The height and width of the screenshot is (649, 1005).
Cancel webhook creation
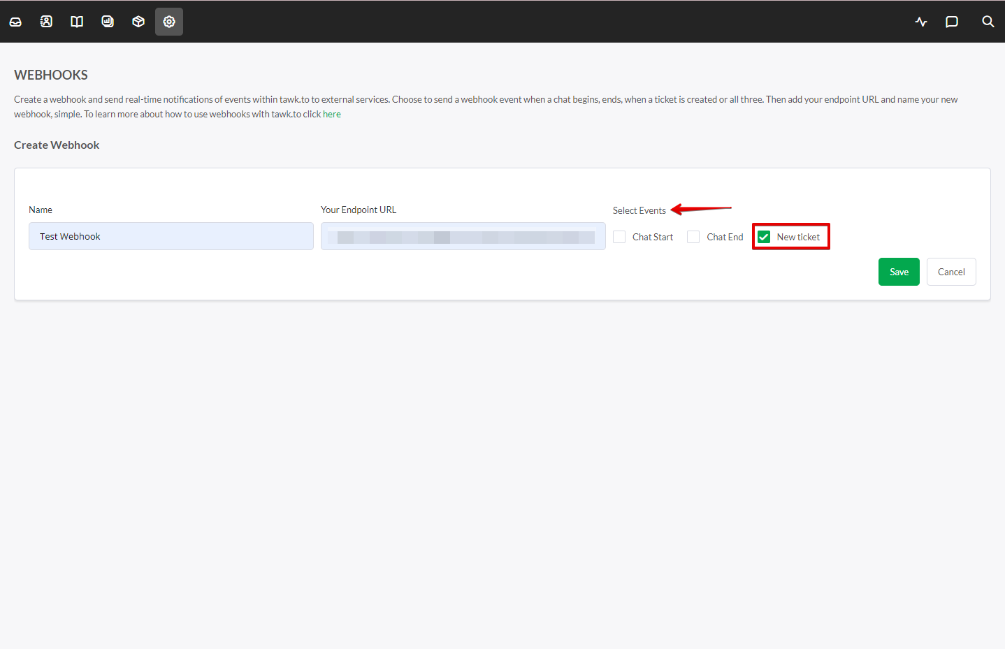[951, 272]
